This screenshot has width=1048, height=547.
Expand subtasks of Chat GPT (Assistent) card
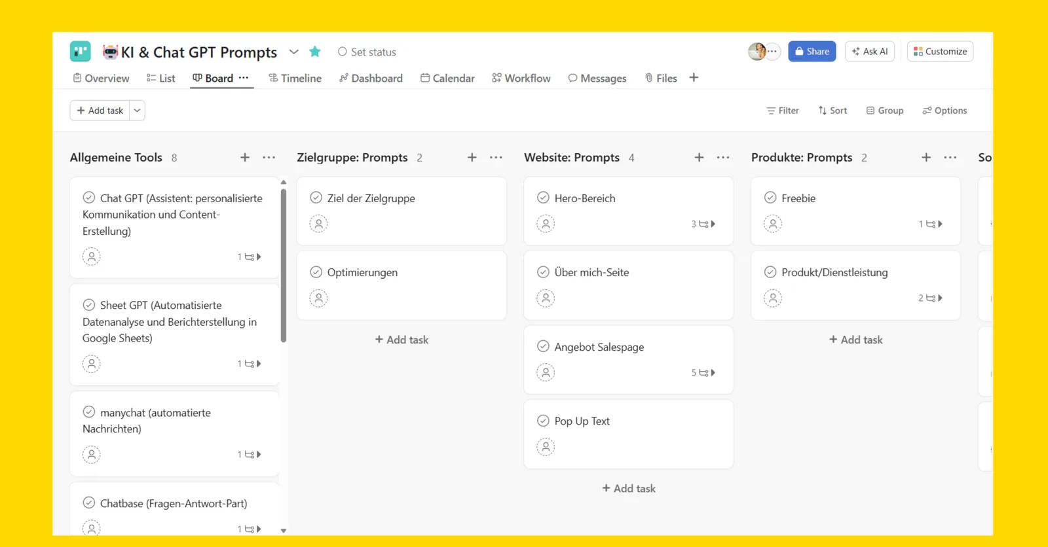(x=250, y=257)
